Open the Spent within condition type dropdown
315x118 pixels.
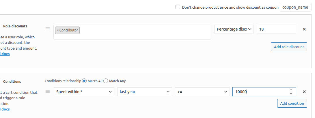[x=84, y=92]
